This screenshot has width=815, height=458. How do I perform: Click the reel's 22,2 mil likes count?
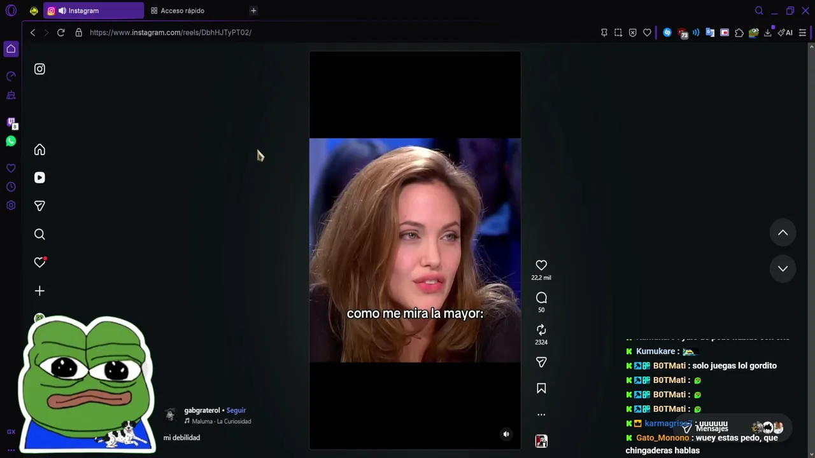pyautogui.click(x=541, y=278)
